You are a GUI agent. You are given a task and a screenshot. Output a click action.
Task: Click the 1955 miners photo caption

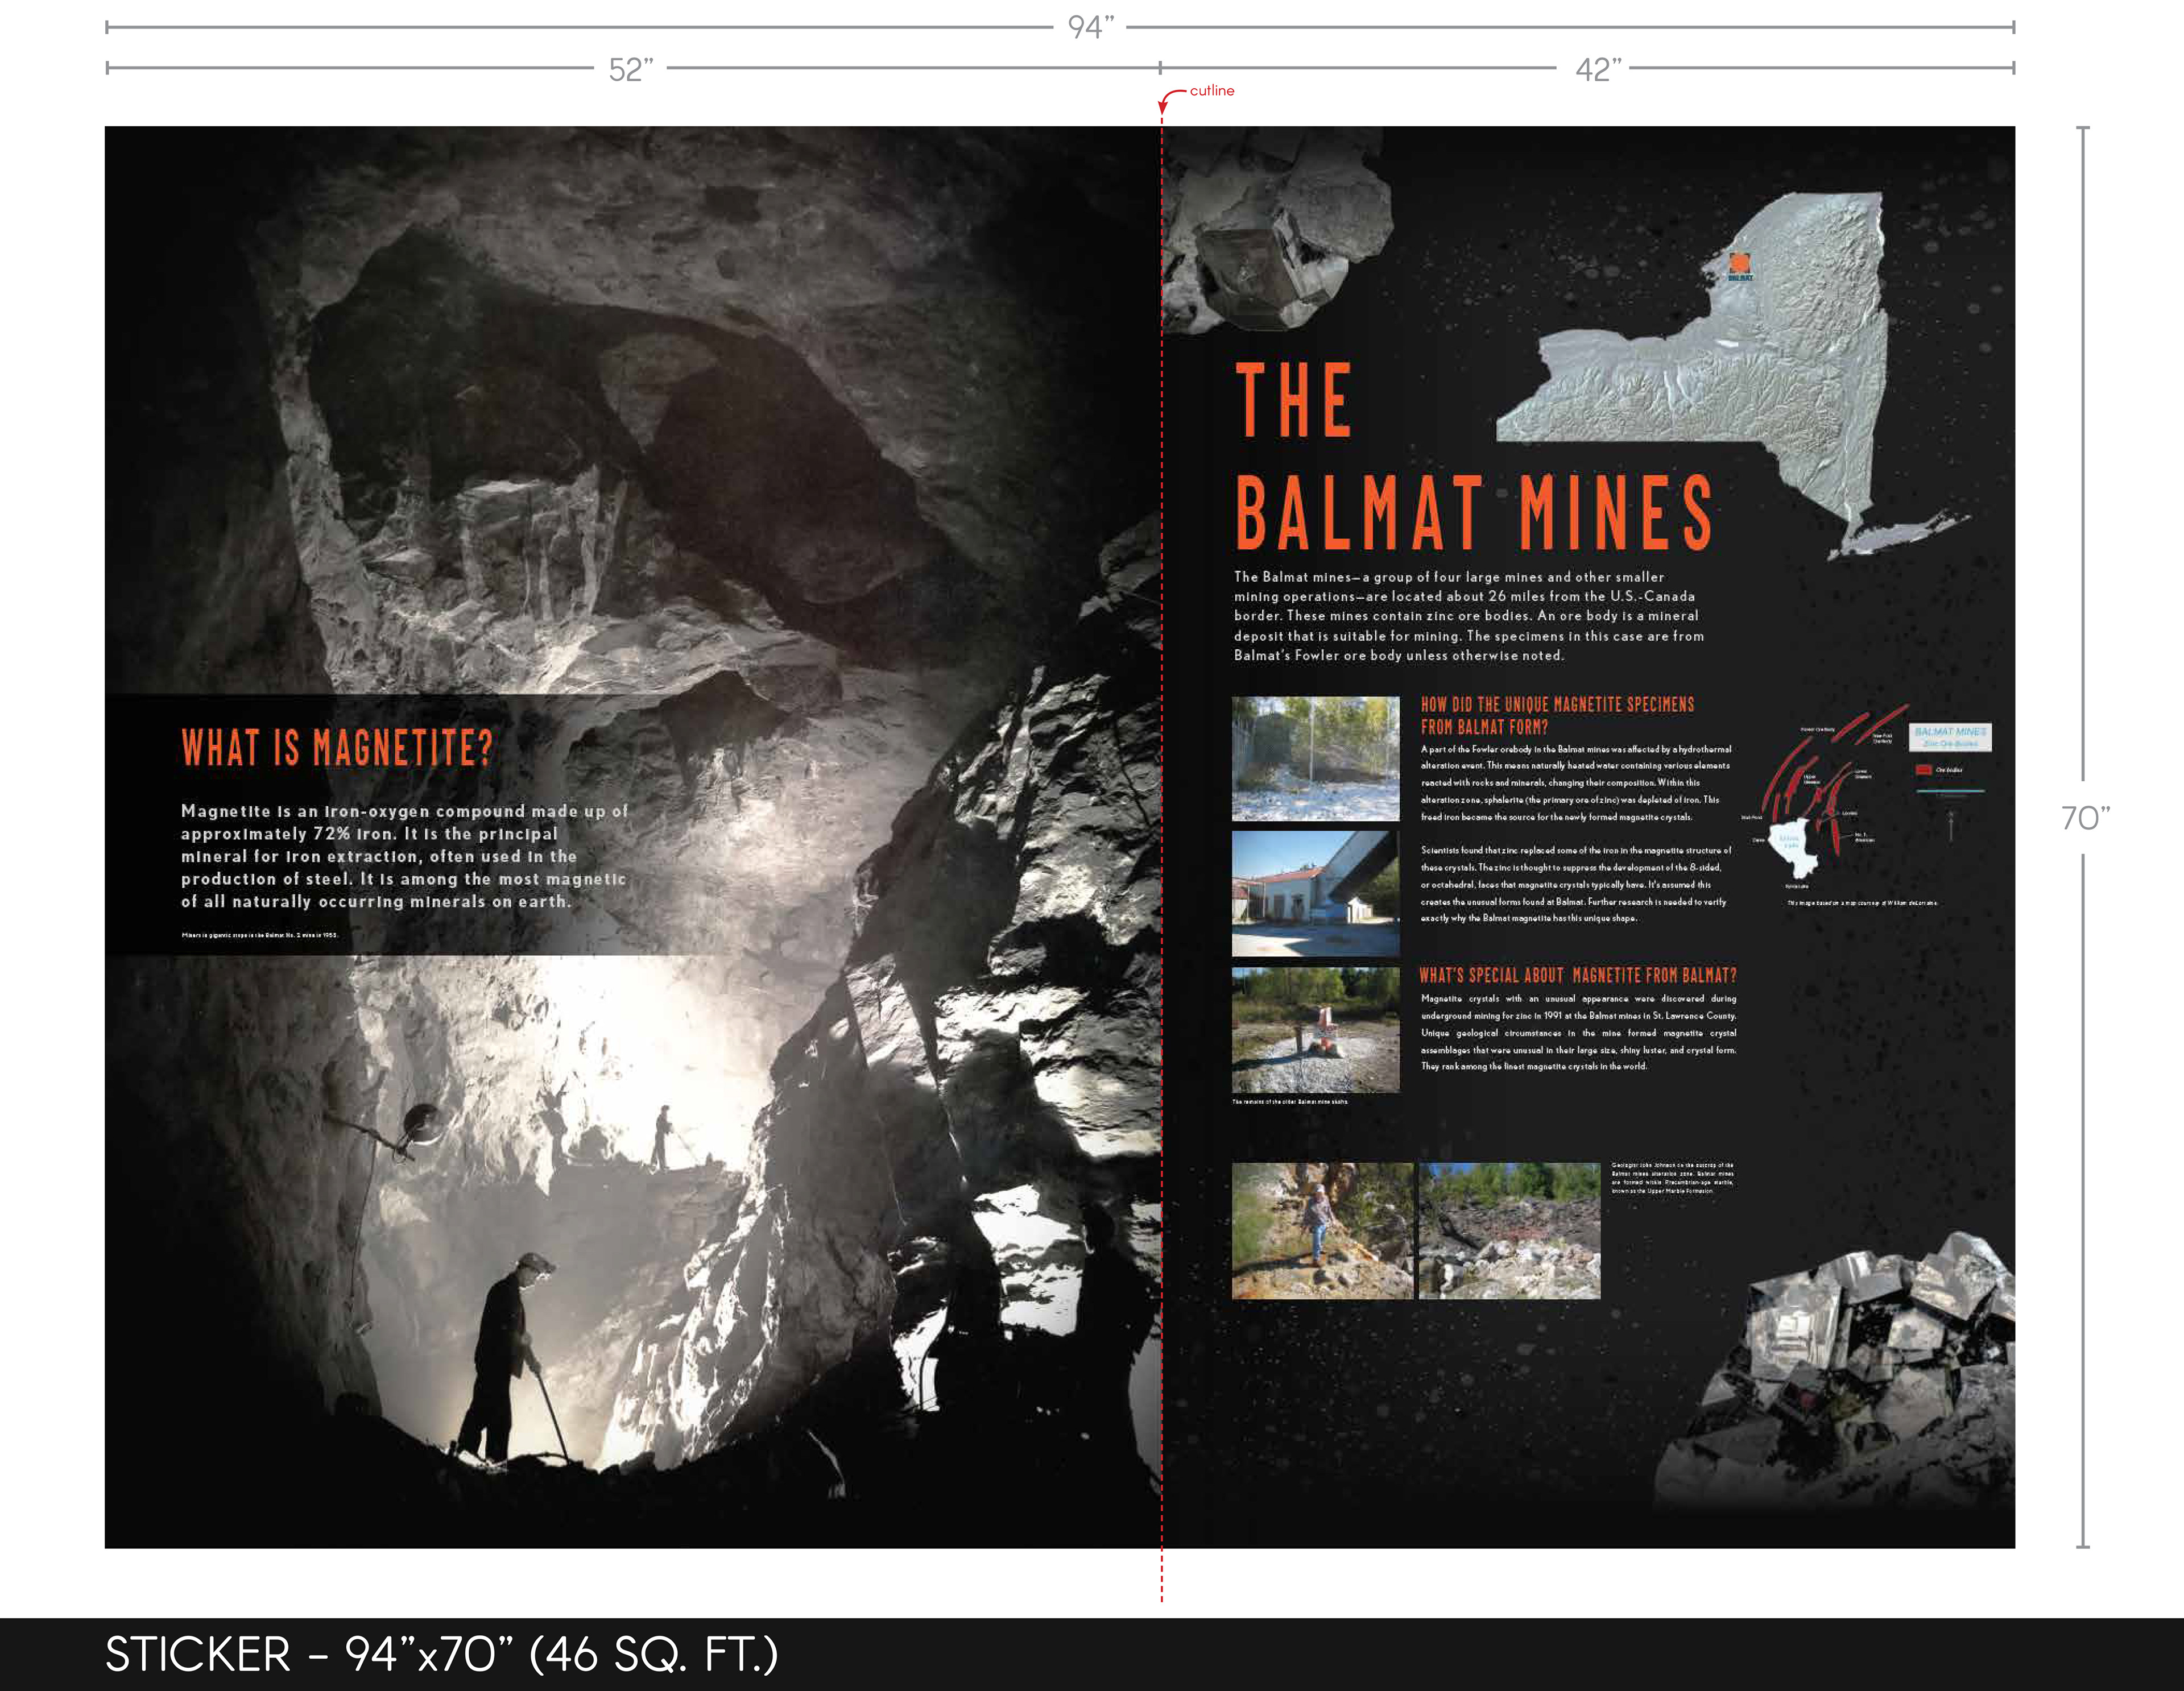(259, 935)
